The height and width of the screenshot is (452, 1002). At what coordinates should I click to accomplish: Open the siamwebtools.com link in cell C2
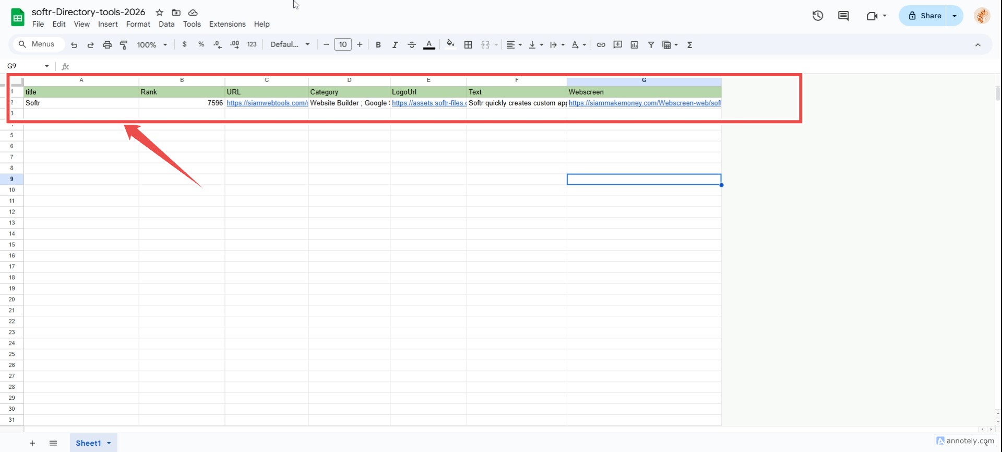pyautogui.click(x=267, y=103)
